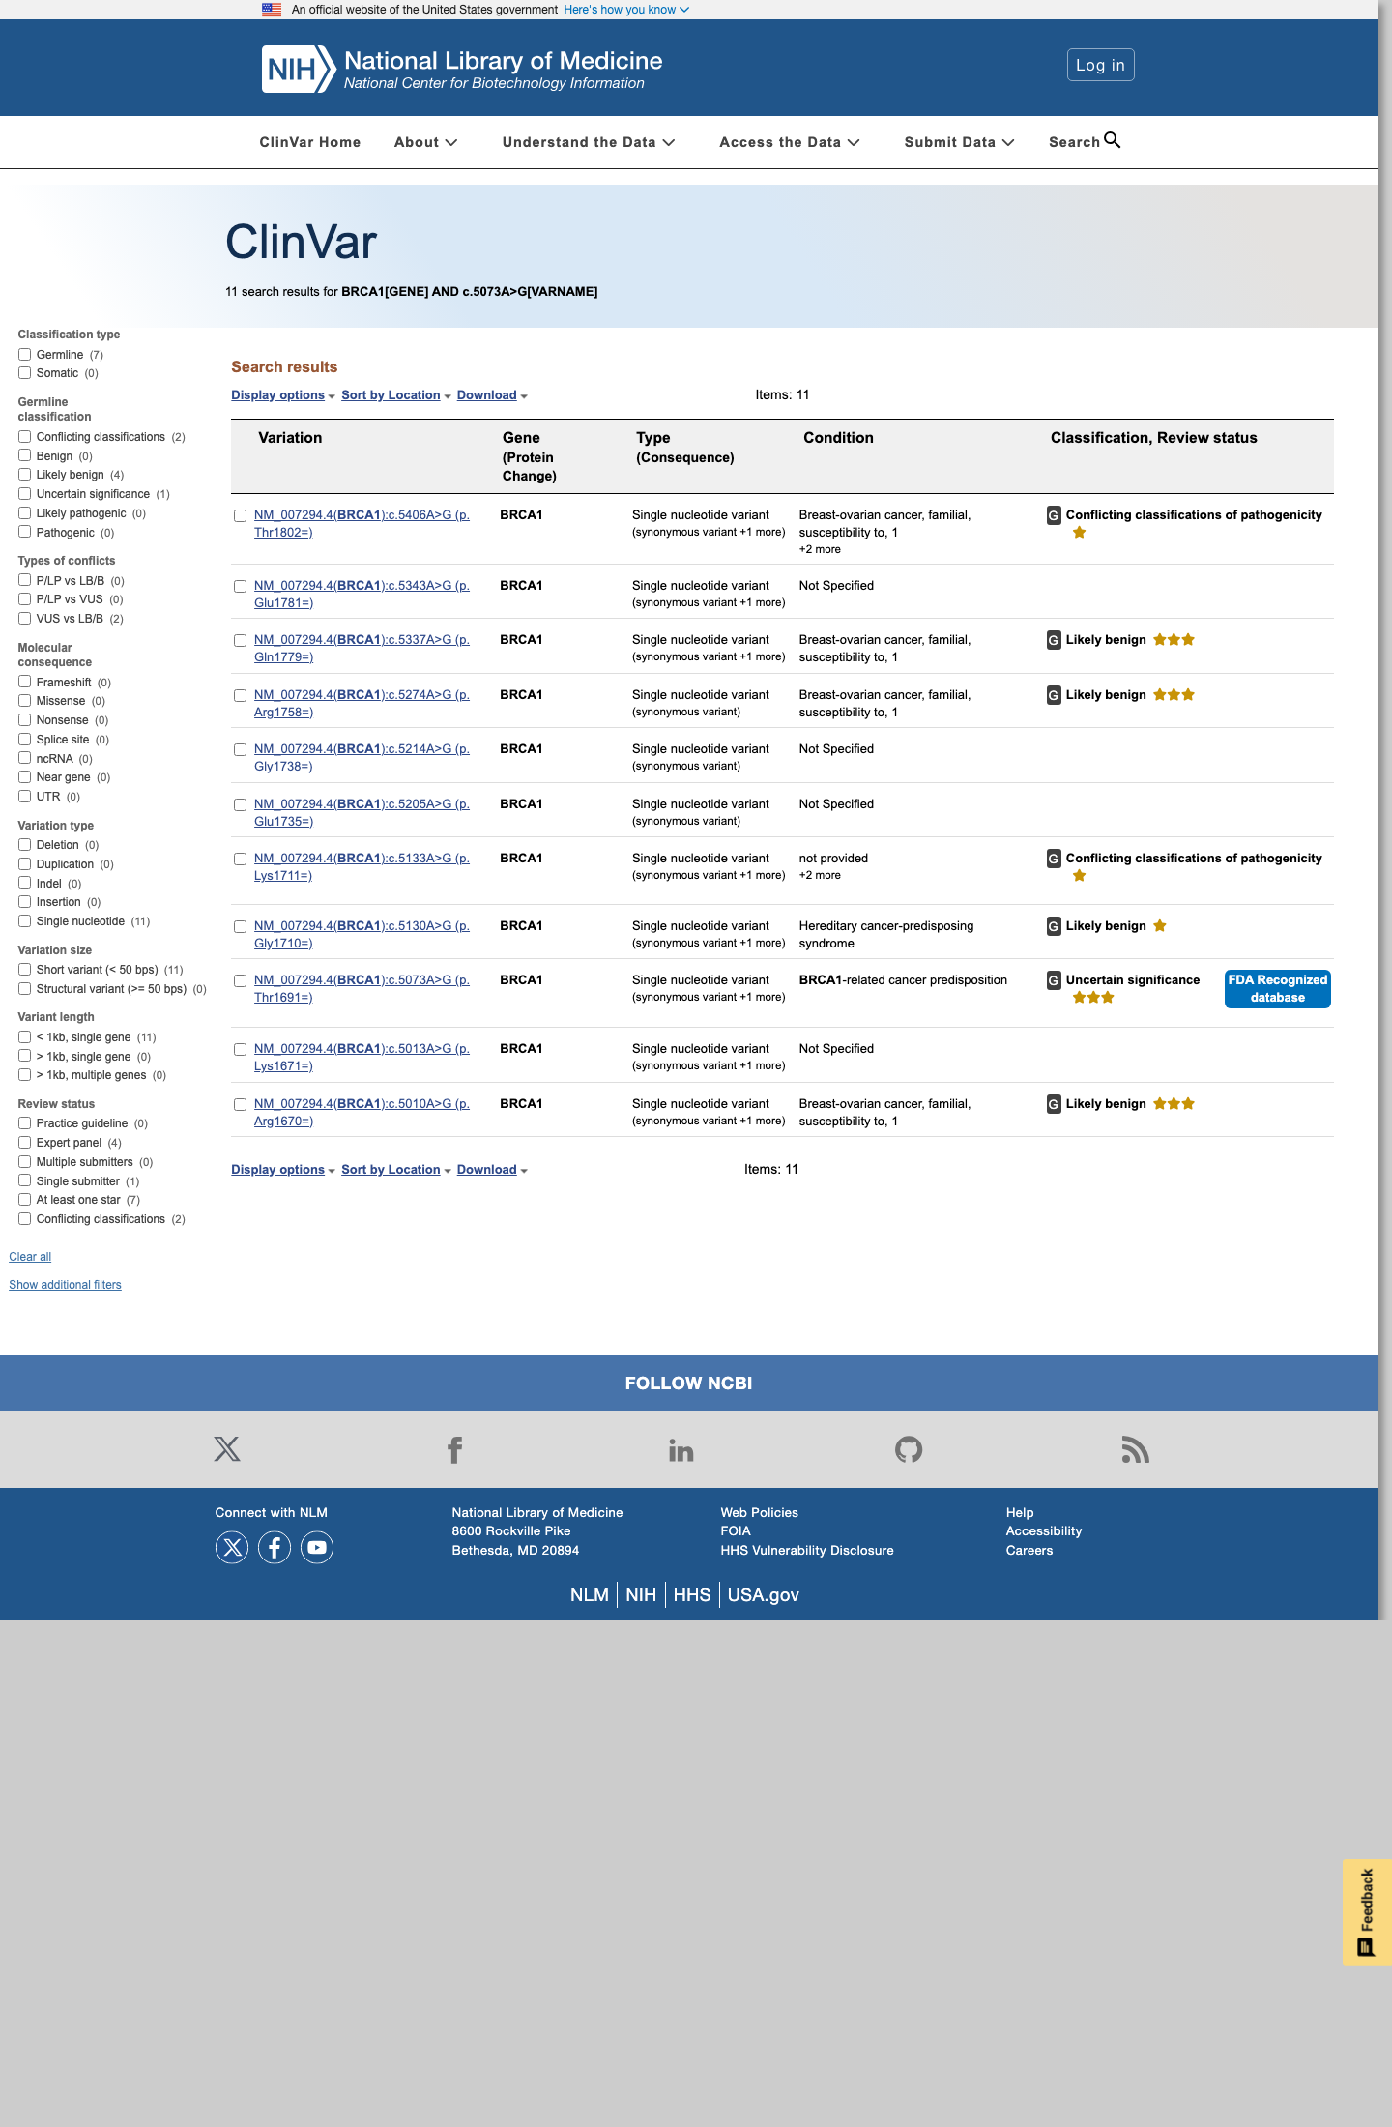This screenshot has width=1392, height=2127.
Task: Go to ClinVar Home
Action: click(x=310, y=142)
